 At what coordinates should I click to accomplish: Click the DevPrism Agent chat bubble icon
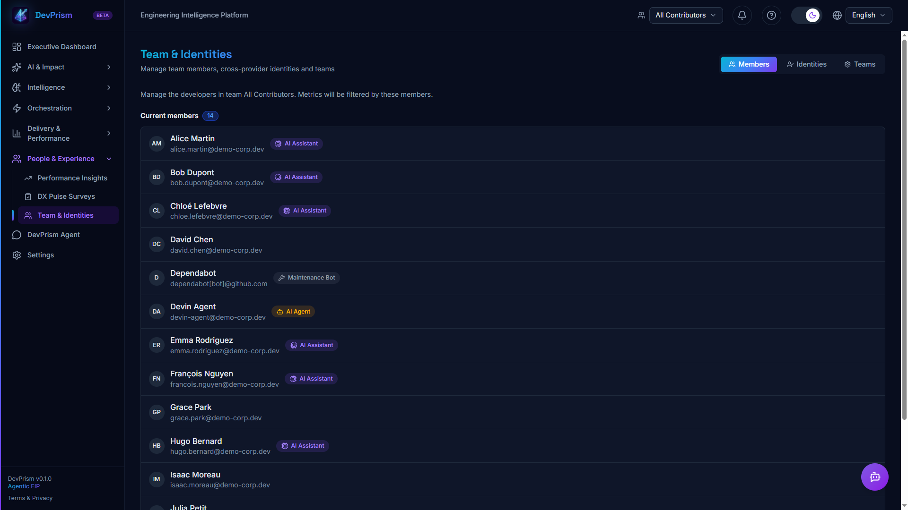[x=17, y=235]
